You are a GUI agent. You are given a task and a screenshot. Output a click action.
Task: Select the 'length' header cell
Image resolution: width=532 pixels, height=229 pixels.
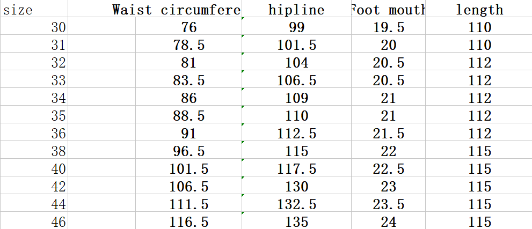(479, 10)
